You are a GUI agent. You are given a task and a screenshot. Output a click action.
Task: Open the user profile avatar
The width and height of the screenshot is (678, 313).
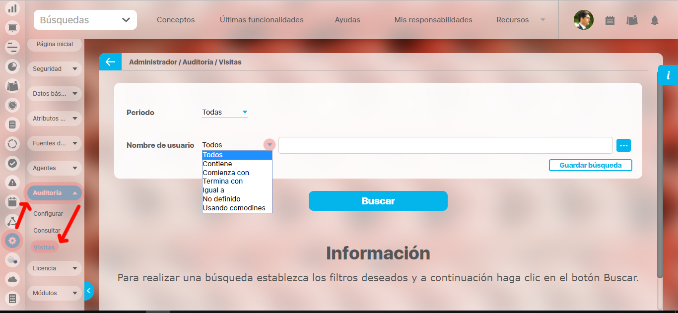(x=583, y=20)
